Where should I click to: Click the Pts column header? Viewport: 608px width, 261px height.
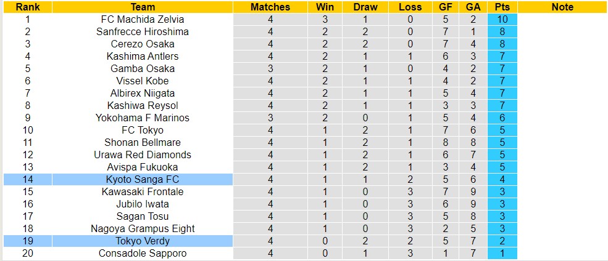503,7
